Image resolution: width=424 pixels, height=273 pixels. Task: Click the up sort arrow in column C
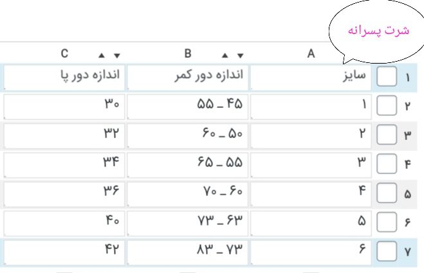click(x=101, y=55)
